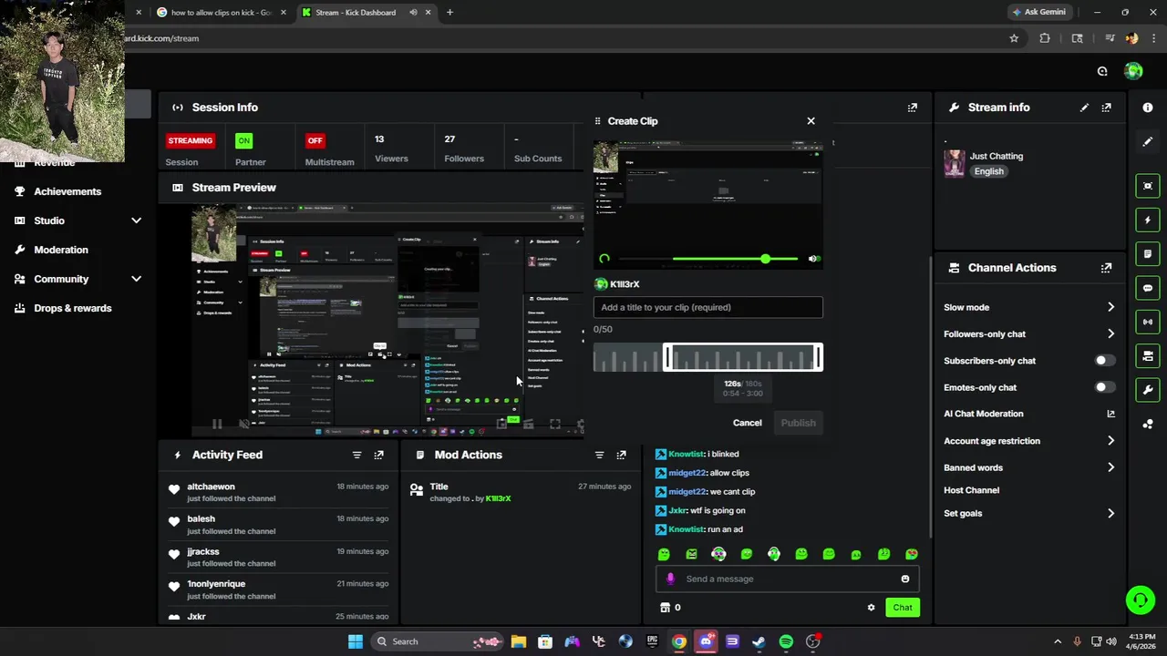
Task: Toggle Subscribers-only chat
Action: pyautogui.click(x=1104, y=361)
